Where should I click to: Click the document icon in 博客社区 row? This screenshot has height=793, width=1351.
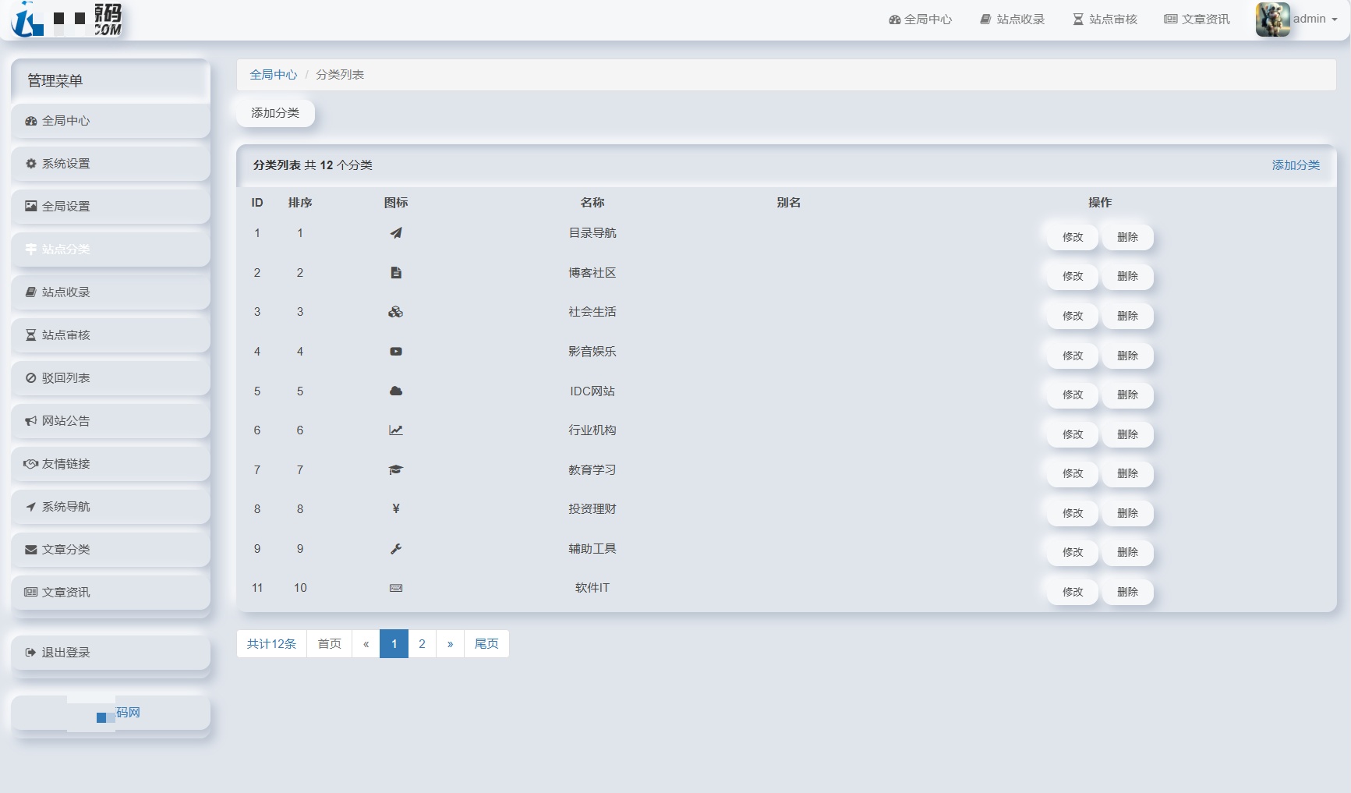click(x=396, y=273)
